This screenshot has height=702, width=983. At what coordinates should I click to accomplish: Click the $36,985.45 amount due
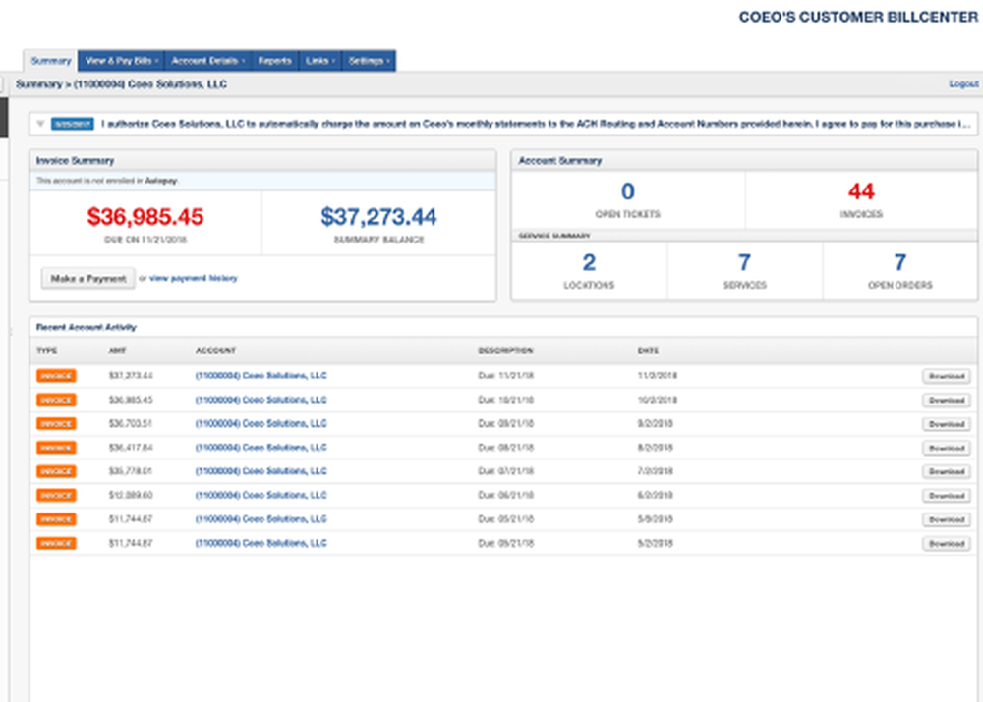[145, 217]
